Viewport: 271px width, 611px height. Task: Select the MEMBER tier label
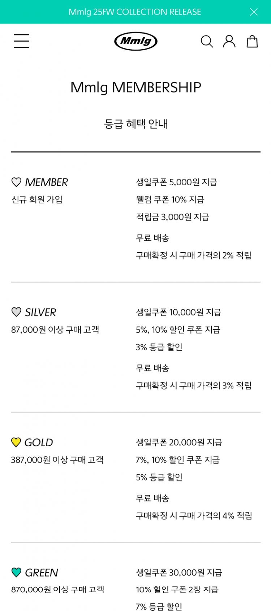pyautogui.click(x=46, y=182)
